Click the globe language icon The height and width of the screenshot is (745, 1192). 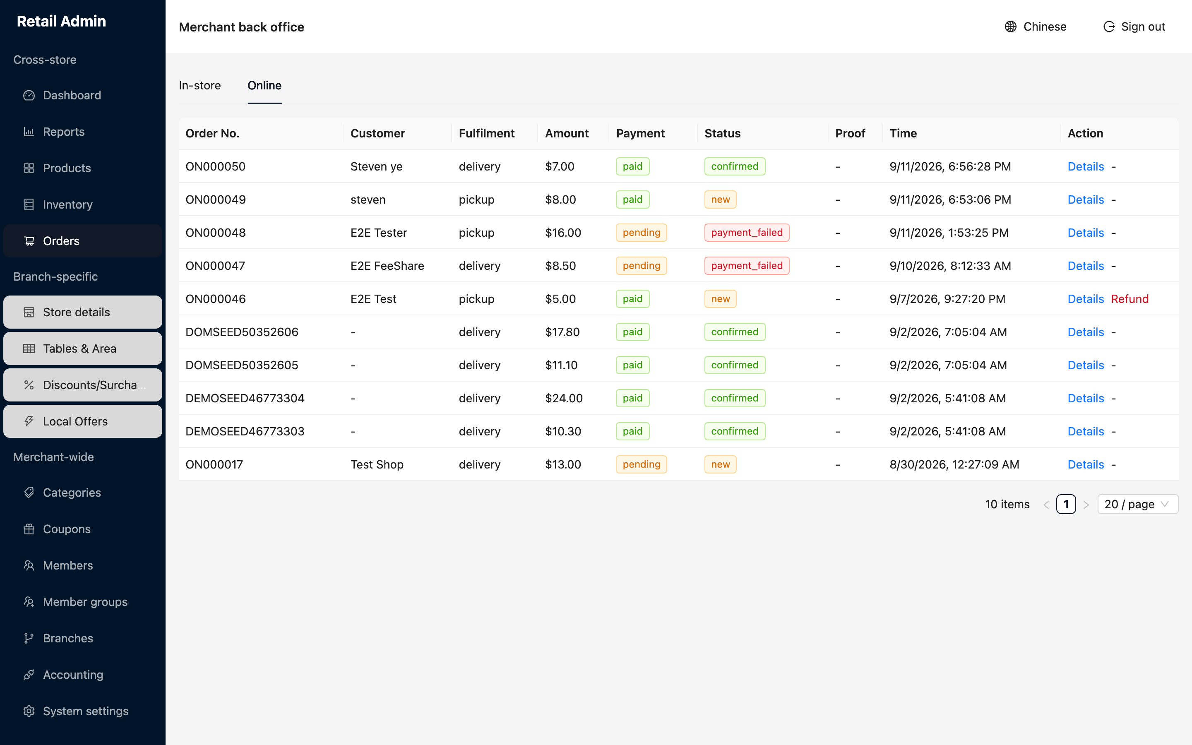point(1011,26)
